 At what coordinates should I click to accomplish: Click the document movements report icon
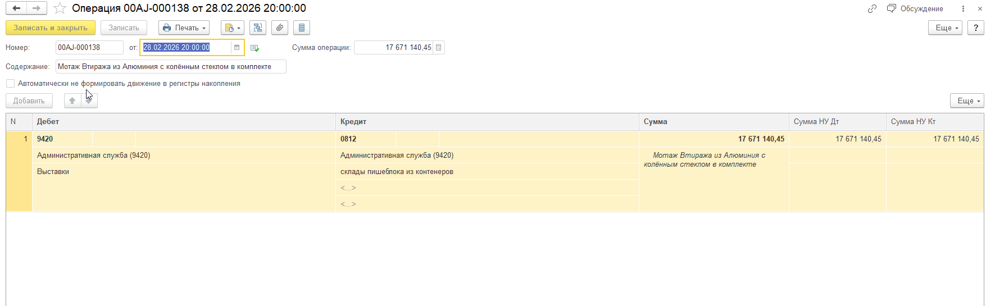302,28
